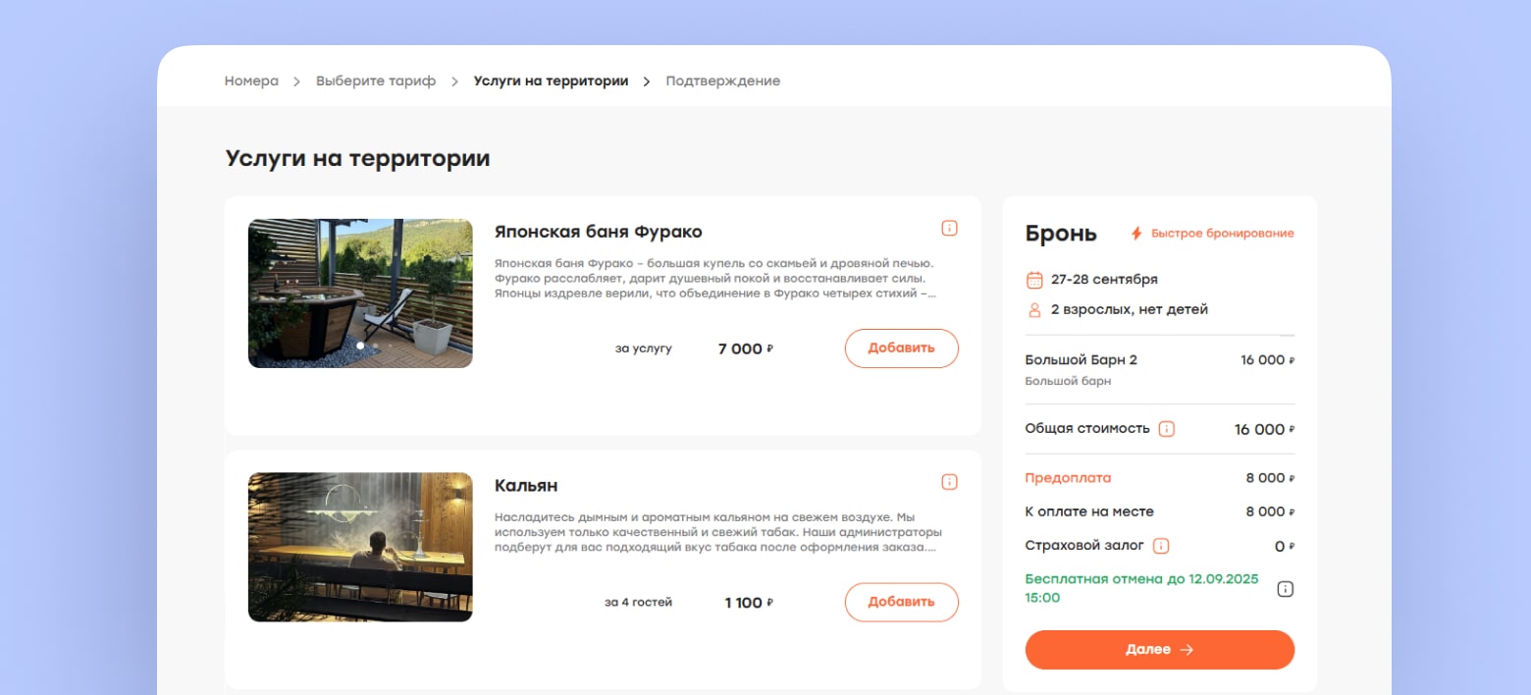The width and height of the screenshot is (1531, 695).
Task: Open the Кальян service photo
Action: click(360, 548)
